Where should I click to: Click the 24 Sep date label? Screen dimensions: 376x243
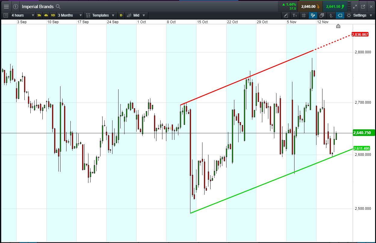click(x=113, y=22)
